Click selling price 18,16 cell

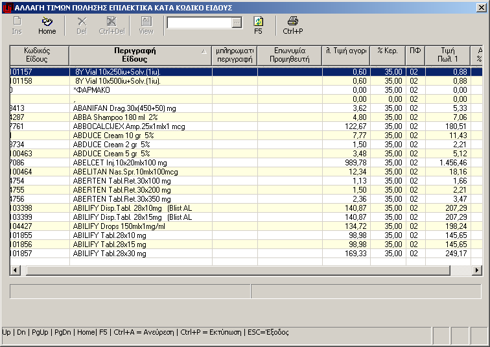click(x=448, y=172)
